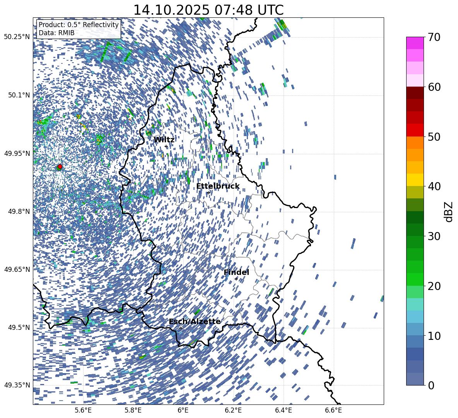The image size is (458, 418).
Task: Click the Data: RMIB text
Action: (x=56, y=33)
